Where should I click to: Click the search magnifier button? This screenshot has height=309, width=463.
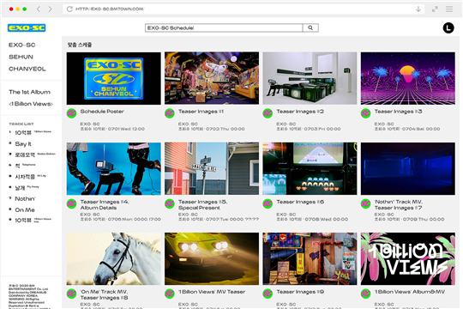(310, 27)
